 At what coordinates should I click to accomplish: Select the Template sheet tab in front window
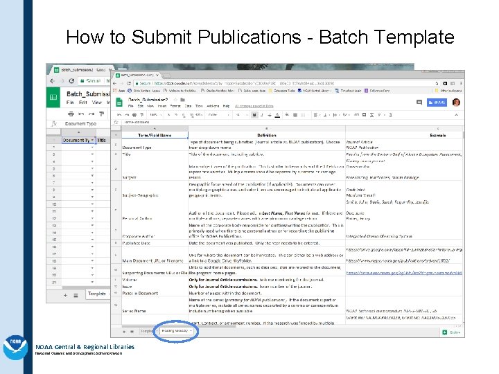148,331
